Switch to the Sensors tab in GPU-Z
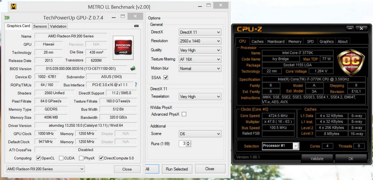Image resolution: width=373 pixels, height=180 pixels. pyautogui.click(x=40, y=26)
